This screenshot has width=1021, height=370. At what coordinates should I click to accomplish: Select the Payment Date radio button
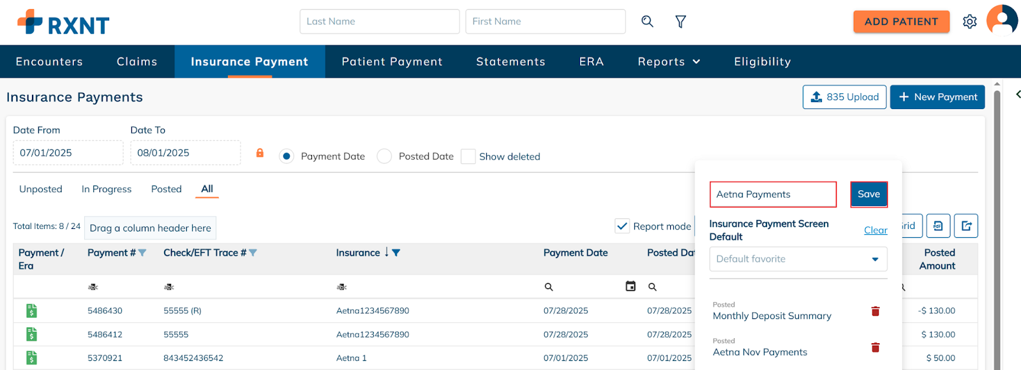[287, 156]
